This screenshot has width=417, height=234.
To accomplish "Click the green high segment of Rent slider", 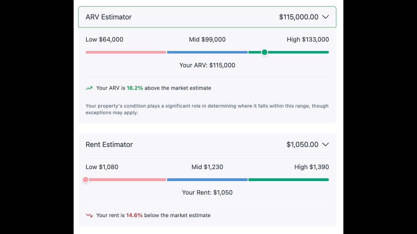I will click(289, 179).
